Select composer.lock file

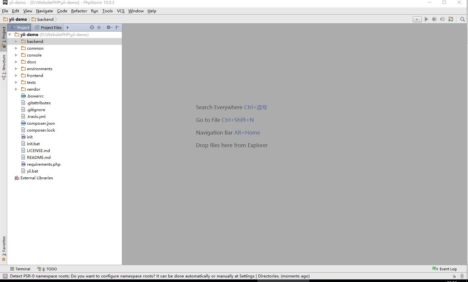coord(41,130)
